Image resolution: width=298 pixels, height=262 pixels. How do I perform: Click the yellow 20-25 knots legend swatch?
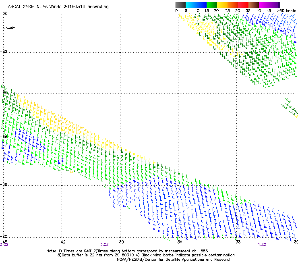pyautogui.click(x=222, y=5)
